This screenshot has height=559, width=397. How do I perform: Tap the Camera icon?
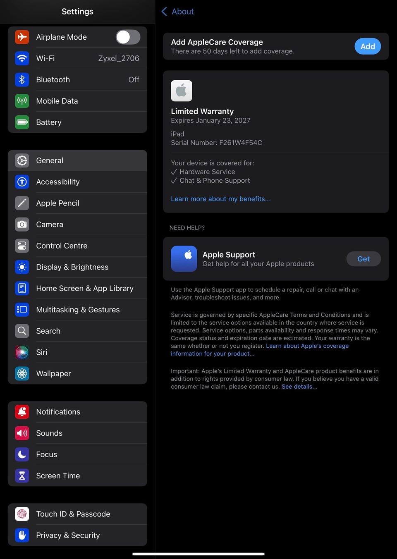22,225
